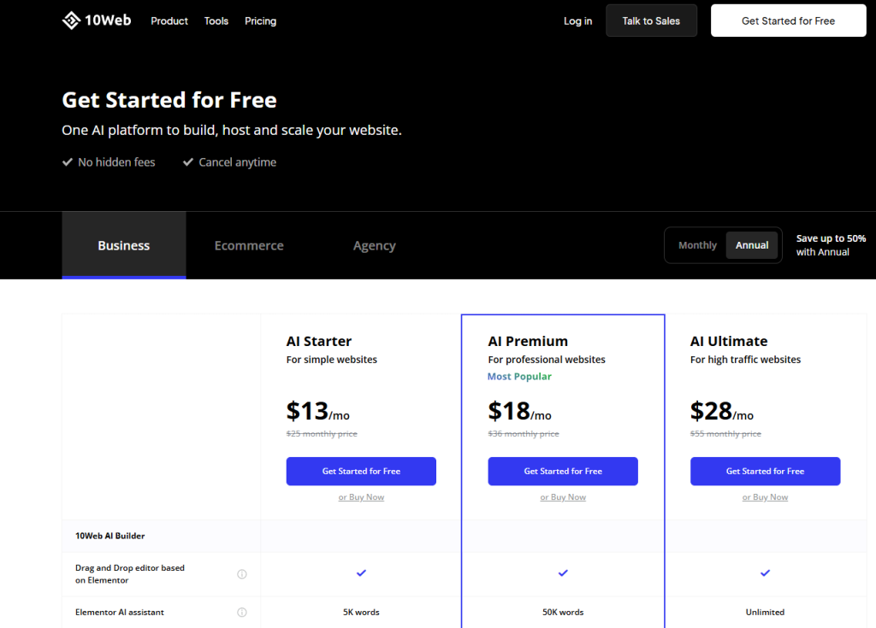Click the $18/mo price
Screen dimensions: 876x628
[519, 412]
